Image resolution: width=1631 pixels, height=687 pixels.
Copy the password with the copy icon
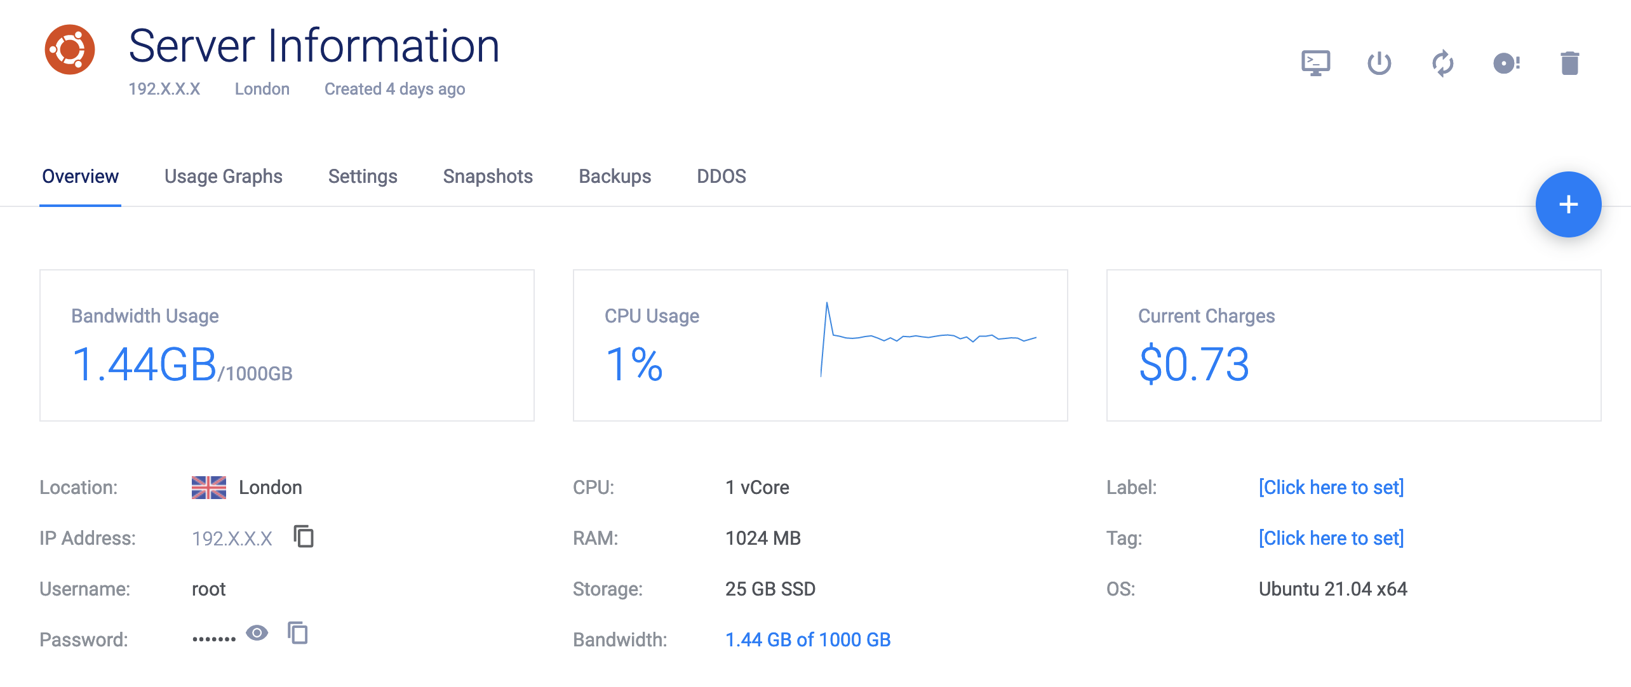(x=297, y=633)
